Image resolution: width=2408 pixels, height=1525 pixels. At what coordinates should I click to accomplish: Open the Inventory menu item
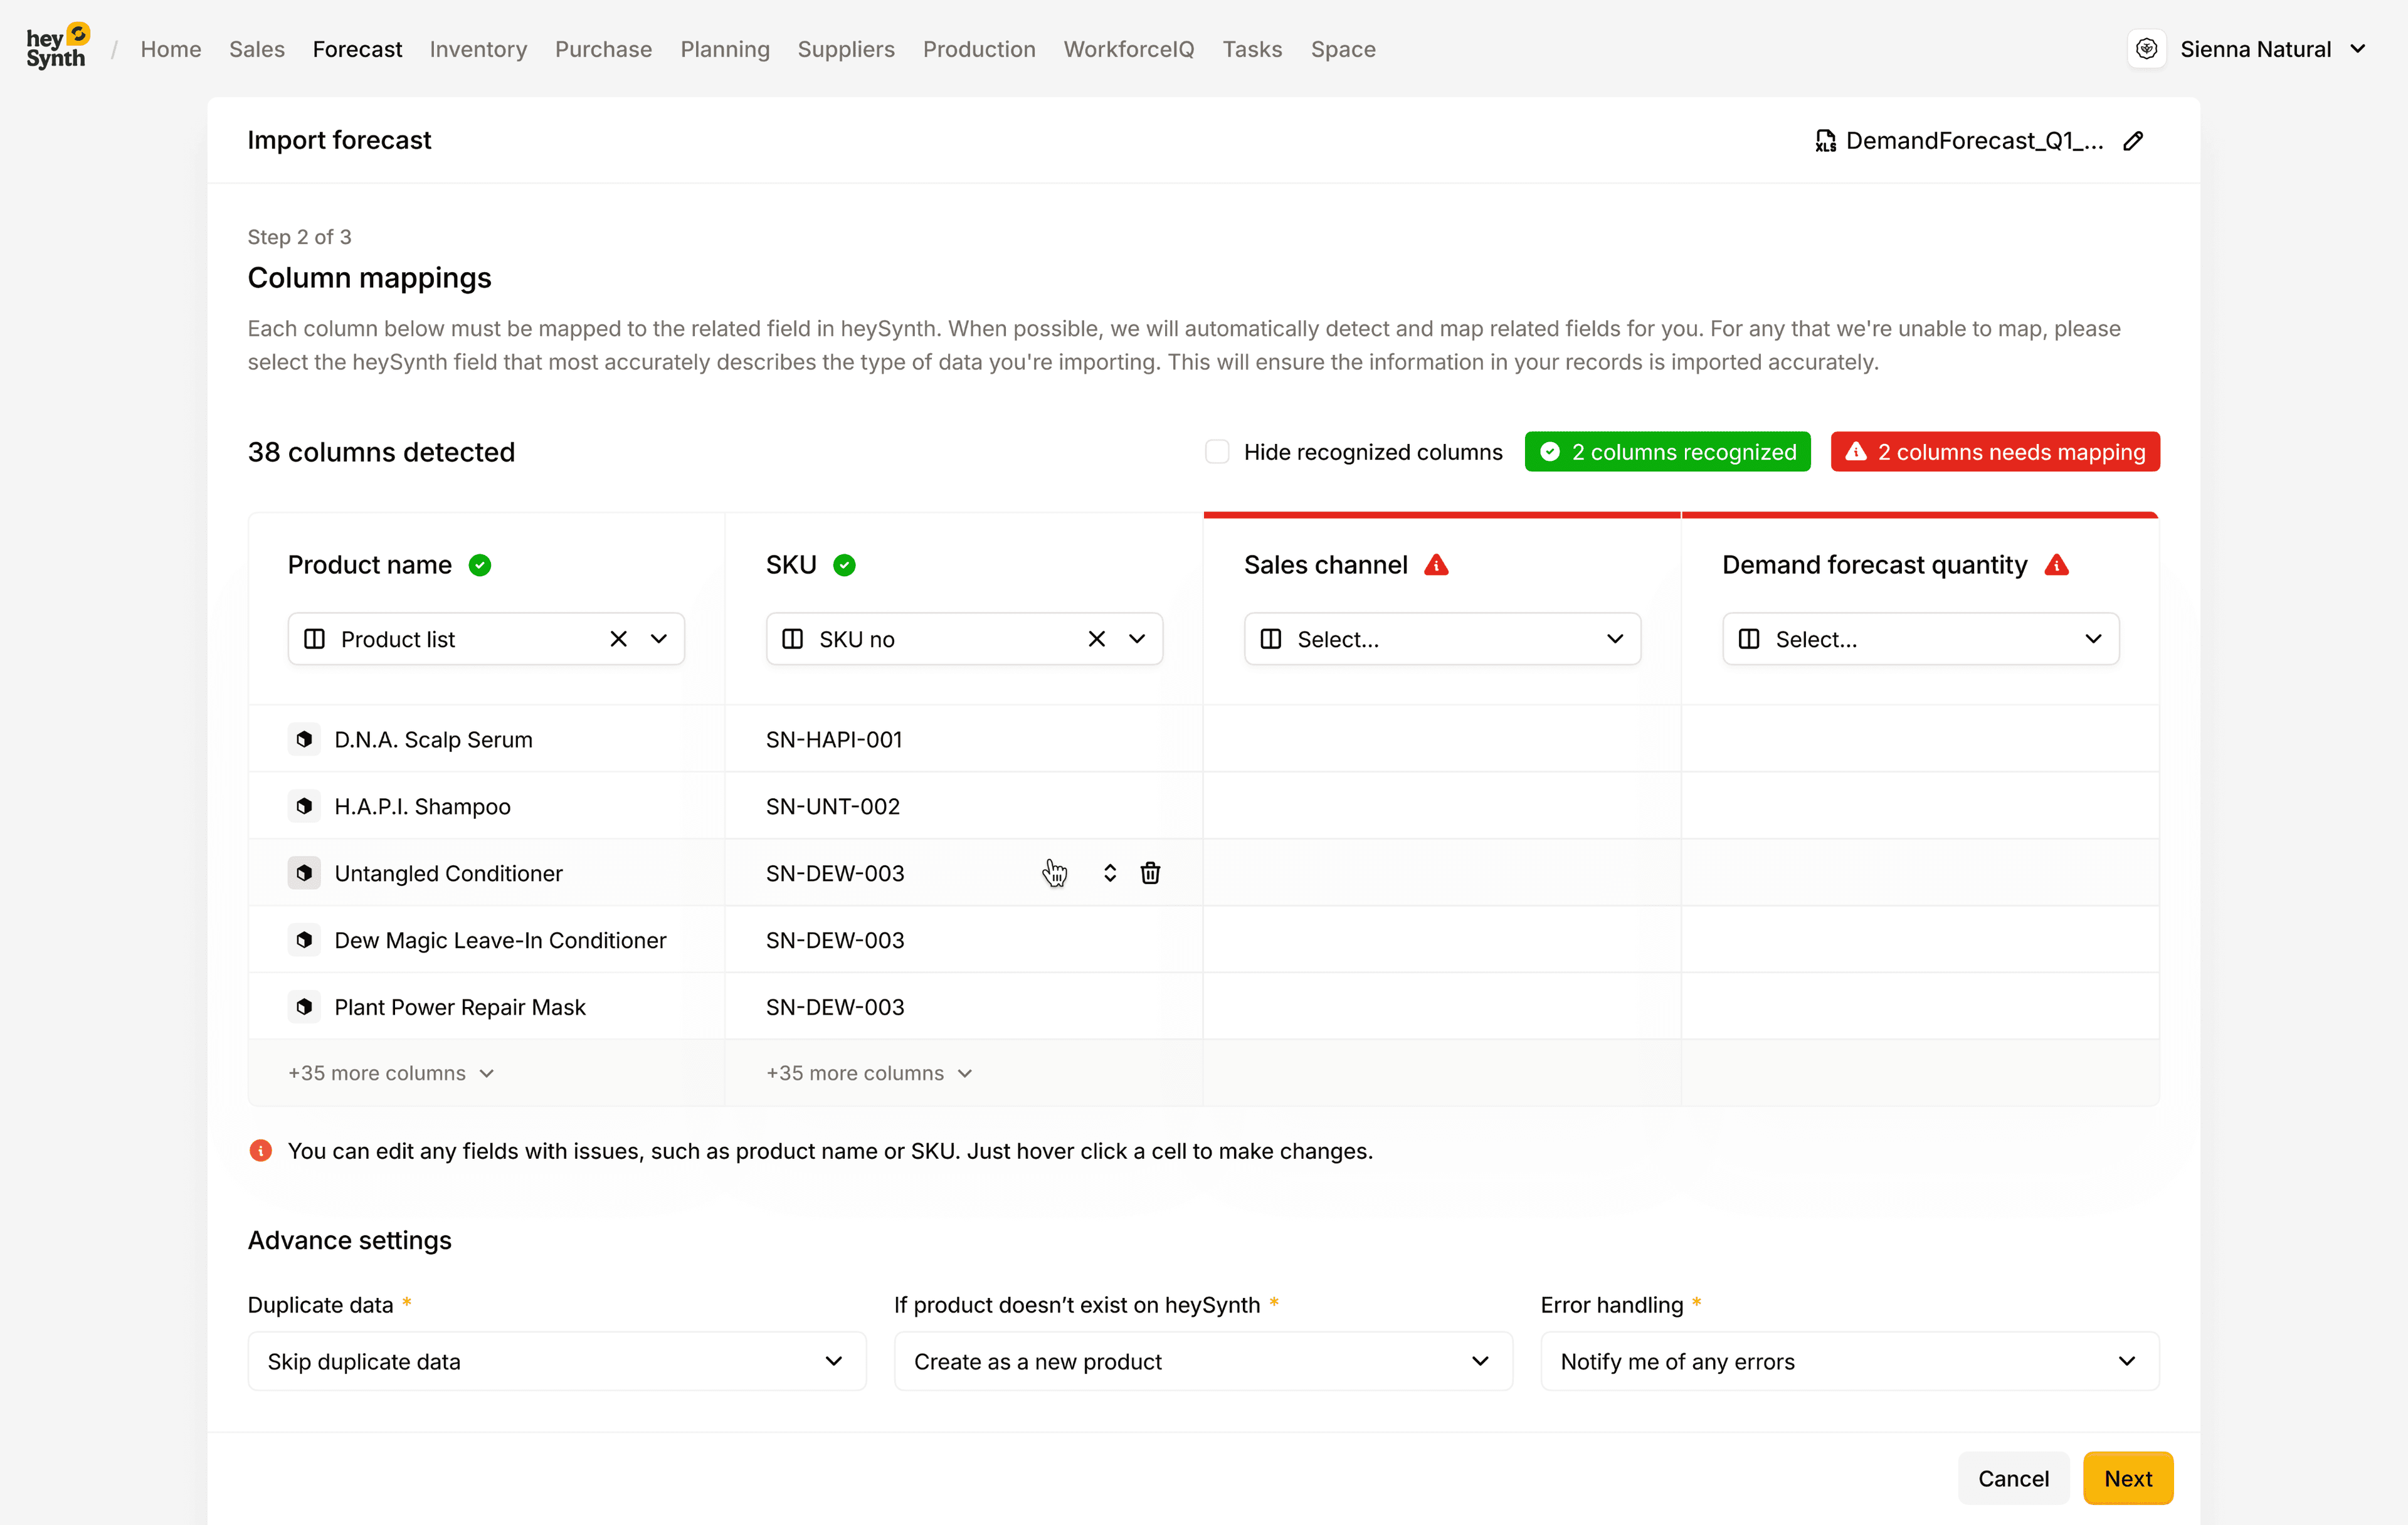[x=478, y=49]
